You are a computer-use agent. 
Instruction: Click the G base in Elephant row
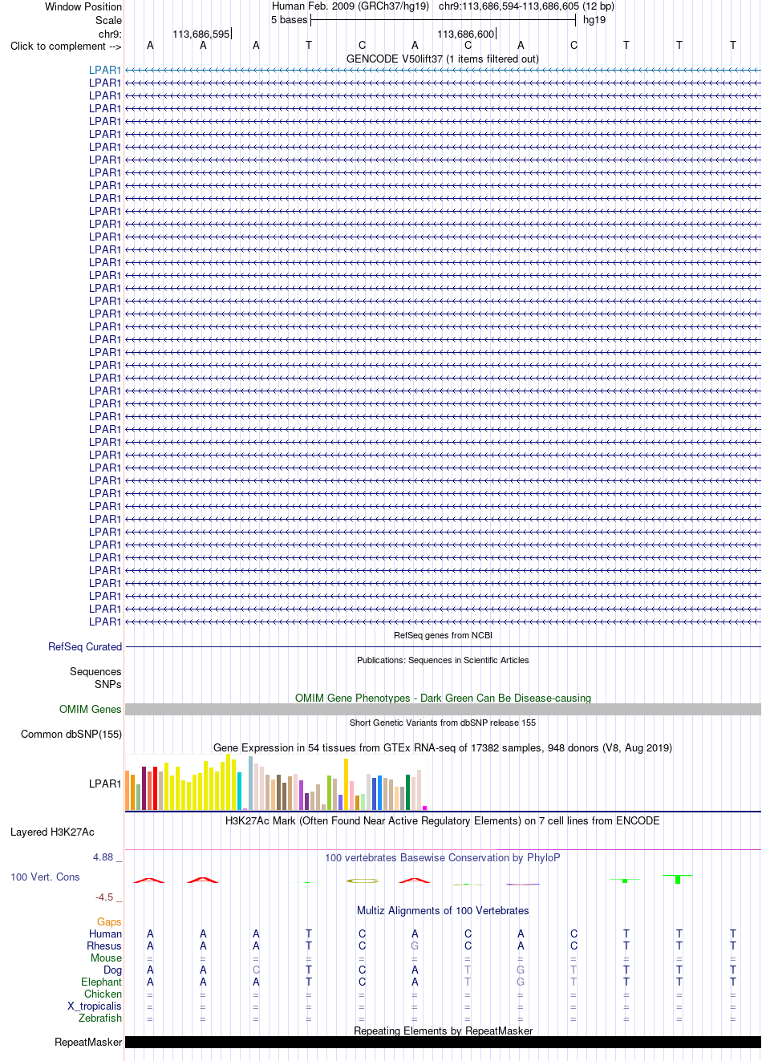(x=521, y=982)
